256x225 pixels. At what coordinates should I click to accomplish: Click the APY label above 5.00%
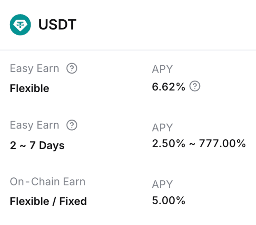click(x=162, y=185)
